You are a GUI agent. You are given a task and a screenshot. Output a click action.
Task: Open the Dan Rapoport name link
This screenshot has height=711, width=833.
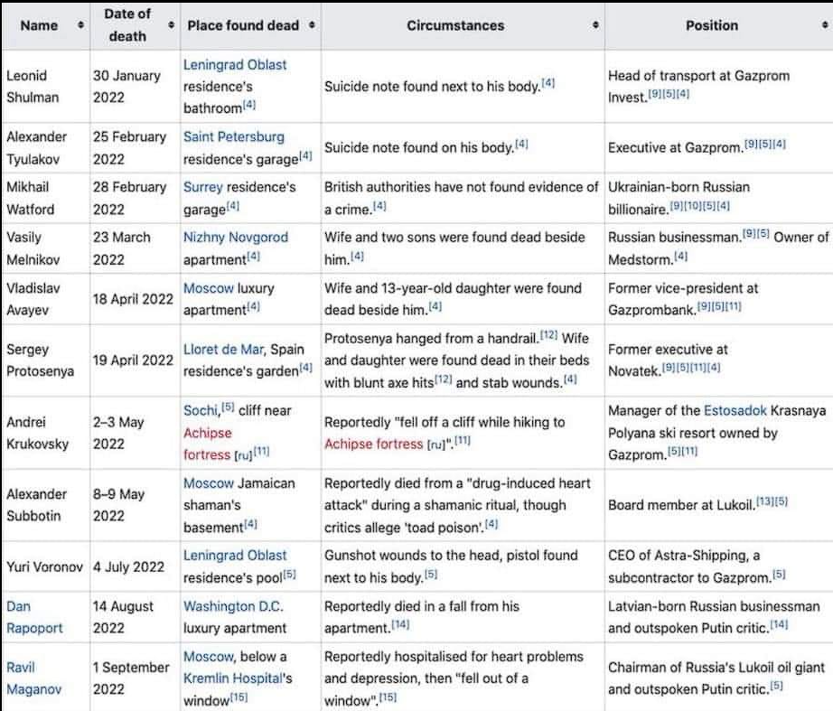tap(34, 617)
